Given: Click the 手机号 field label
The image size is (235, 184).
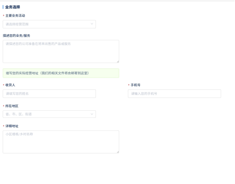Looking at the screenshot, I should pyautogui.click(x=135, y=85).
